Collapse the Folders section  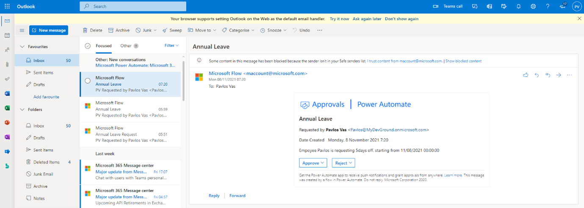click(x=22, y=109)
